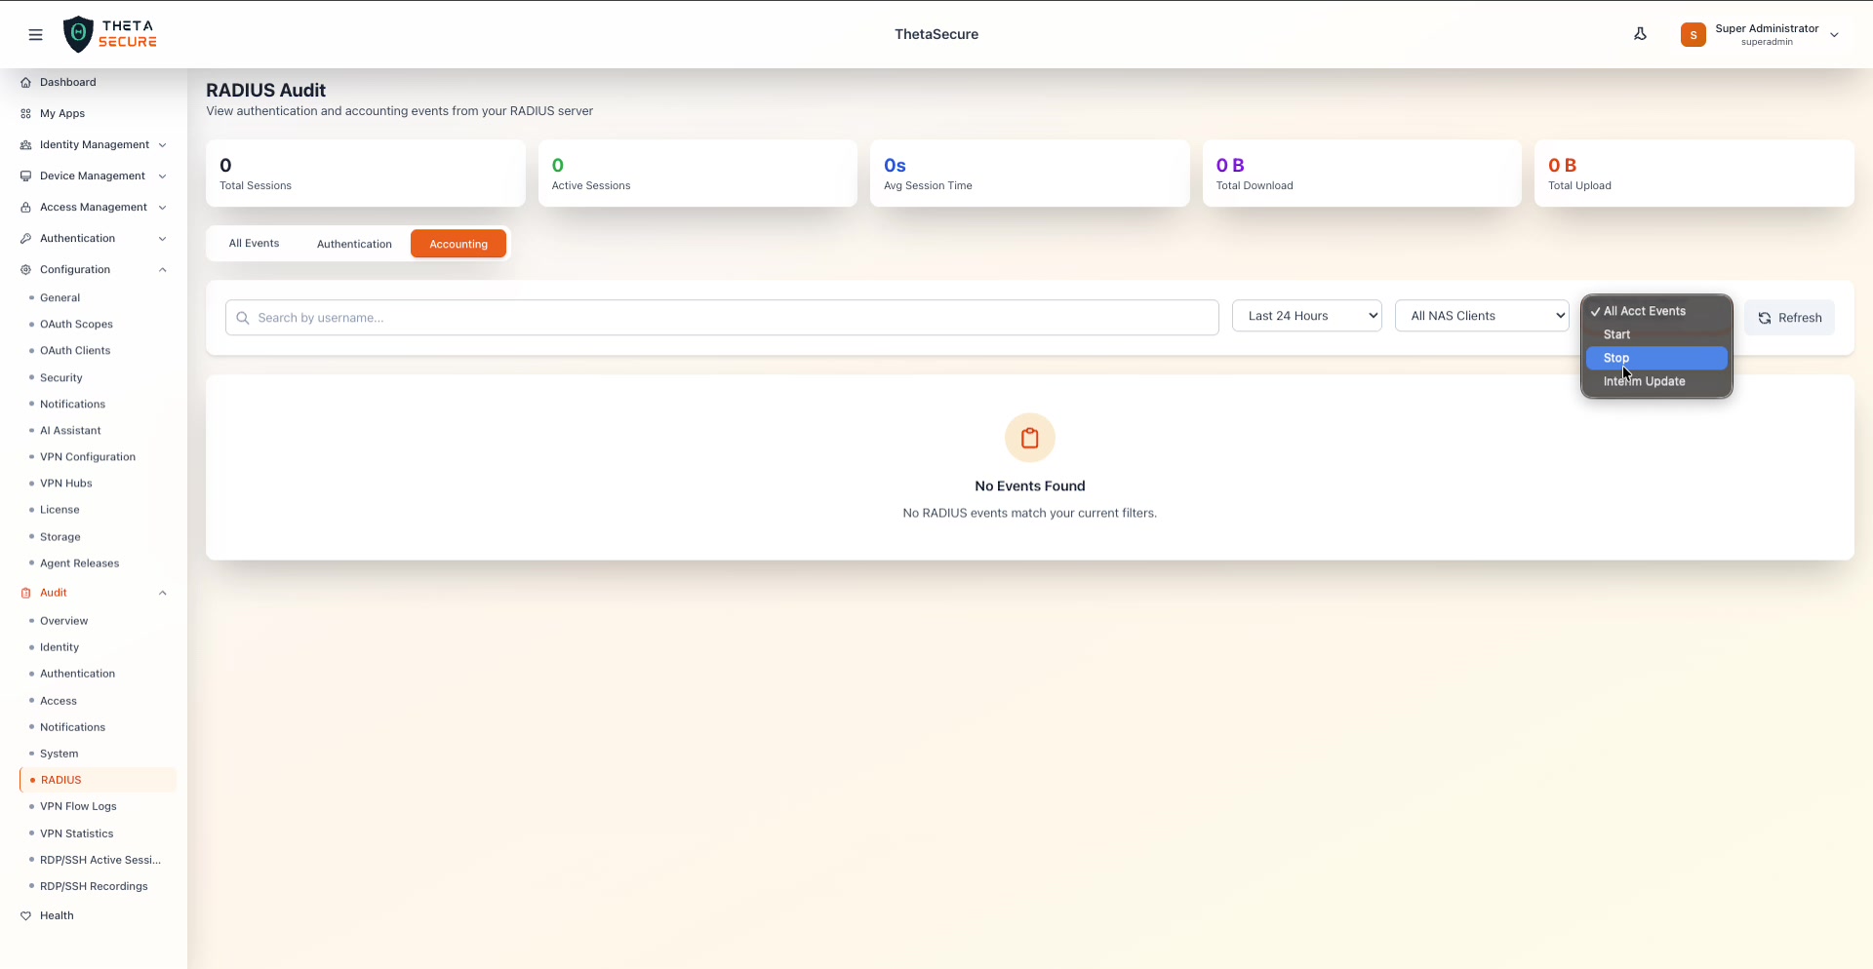Click the Access Management lock icon
The height and width of the screenshot is (969, 1873).
25,207
